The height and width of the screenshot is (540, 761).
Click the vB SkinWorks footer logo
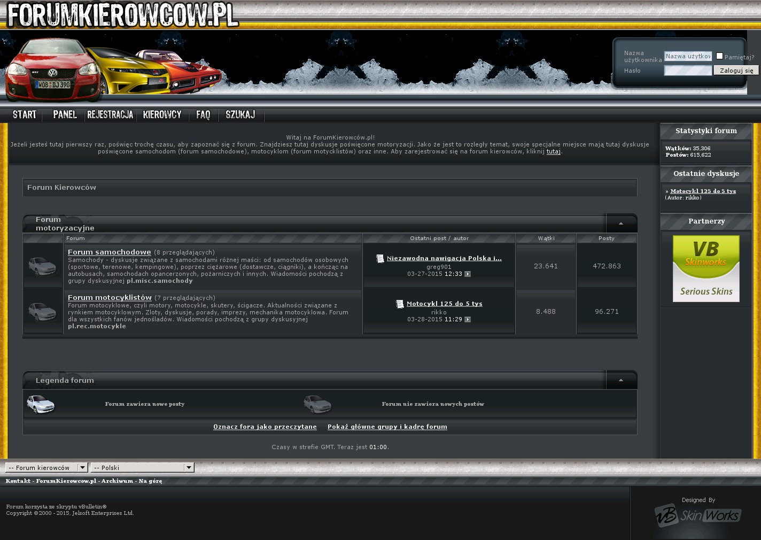(697, 515)
